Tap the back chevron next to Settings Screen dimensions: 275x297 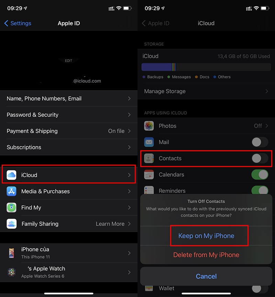click(x=6, y=23)
